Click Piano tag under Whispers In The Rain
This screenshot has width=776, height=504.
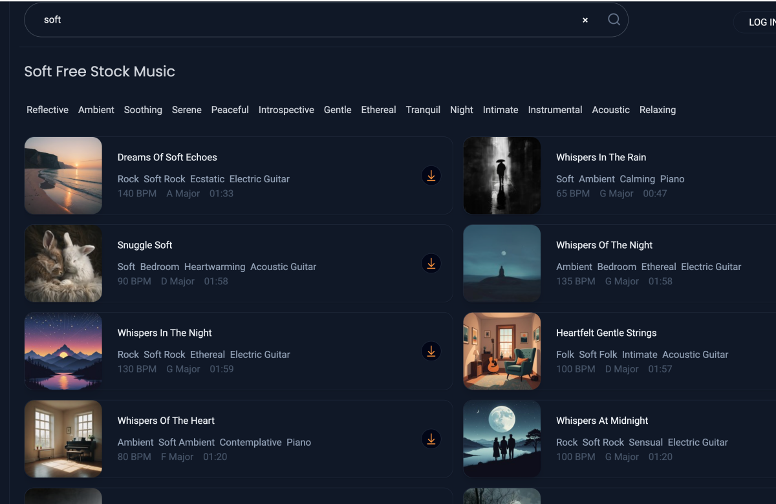click(673, 179)
